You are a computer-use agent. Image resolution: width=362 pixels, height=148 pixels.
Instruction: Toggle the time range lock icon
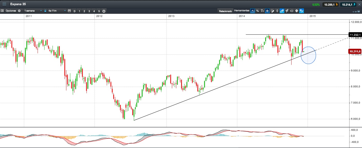(45, 11)
